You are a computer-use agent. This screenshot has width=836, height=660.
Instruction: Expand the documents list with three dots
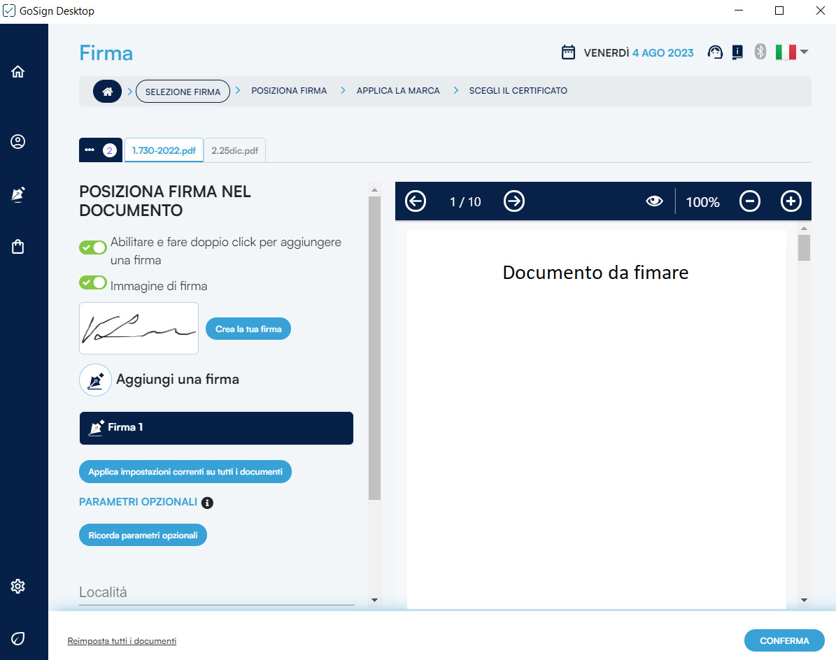tap(100, 150)
